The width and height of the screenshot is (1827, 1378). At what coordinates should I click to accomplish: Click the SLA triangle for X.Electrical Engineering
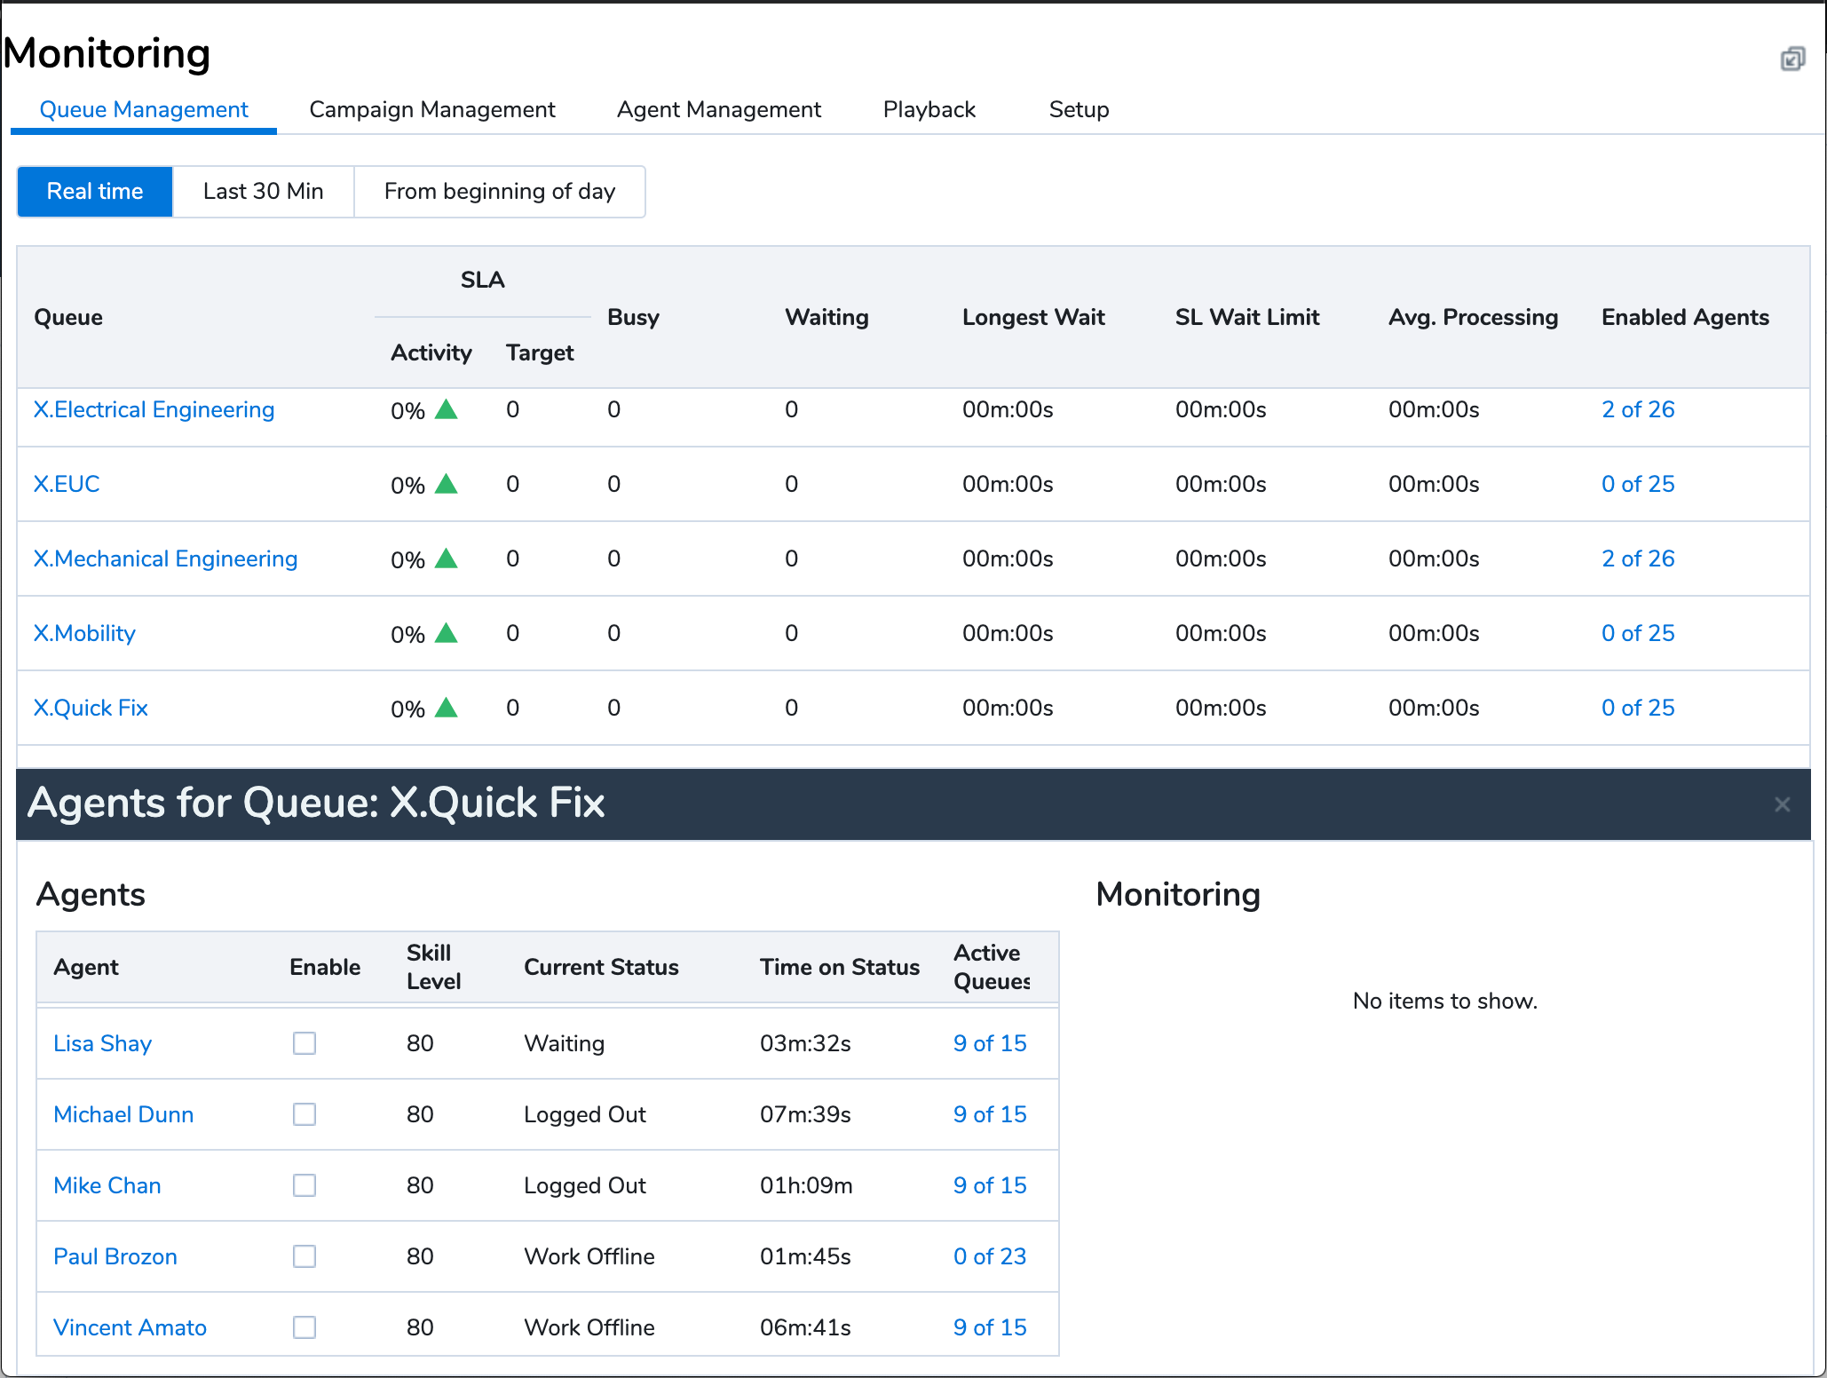(447, 409)
